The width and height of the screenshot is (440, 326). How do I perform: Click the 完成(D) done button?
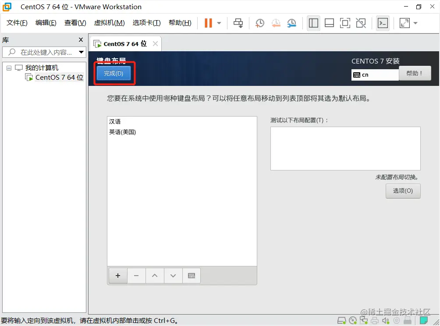[x=114, y=73]
